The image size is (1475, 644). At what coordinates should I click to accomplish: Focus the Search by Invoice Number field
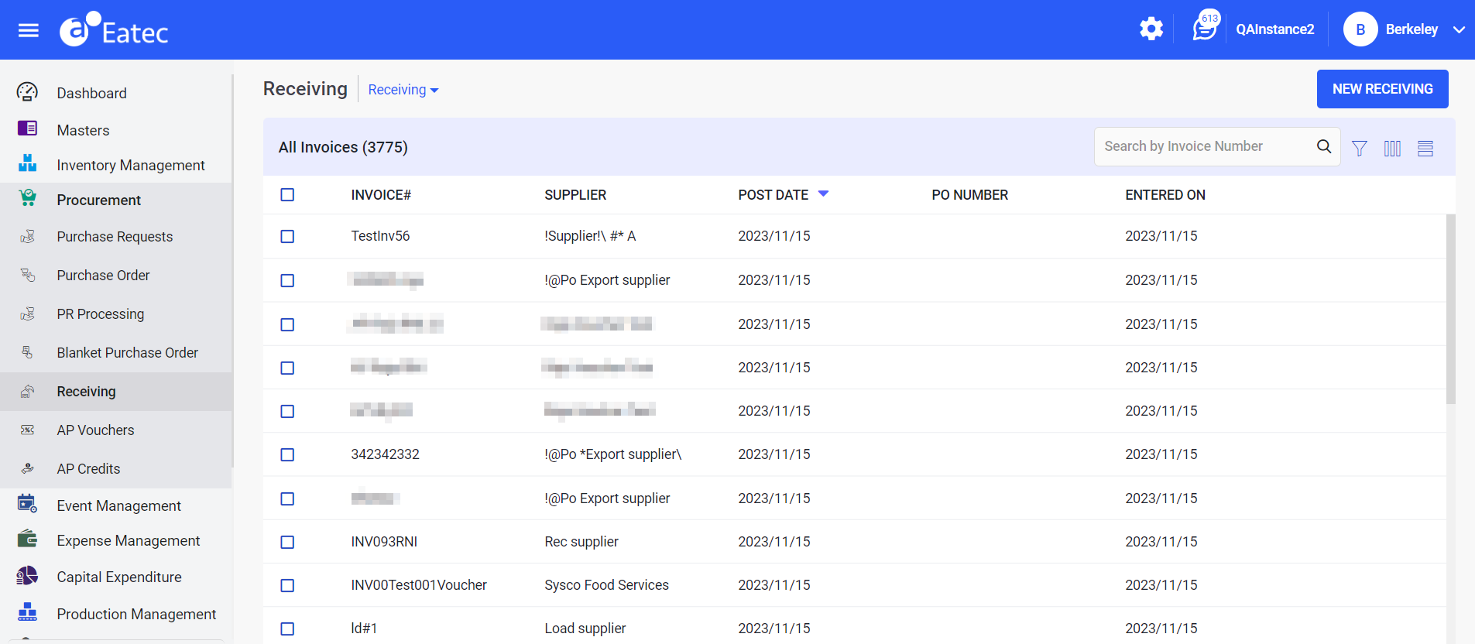pyautogui.click(x=1204, y=146)
